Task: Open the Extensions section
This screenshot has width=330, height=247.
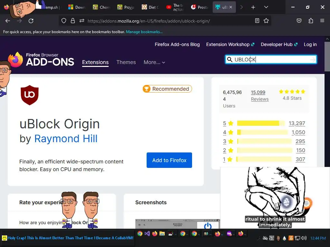Action: (95, 62)
